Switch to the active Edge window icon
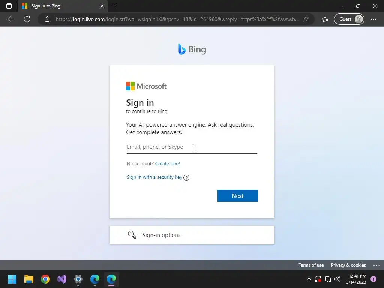The height and width of the screenshot is (288, 384). click(x=111, y=279)
